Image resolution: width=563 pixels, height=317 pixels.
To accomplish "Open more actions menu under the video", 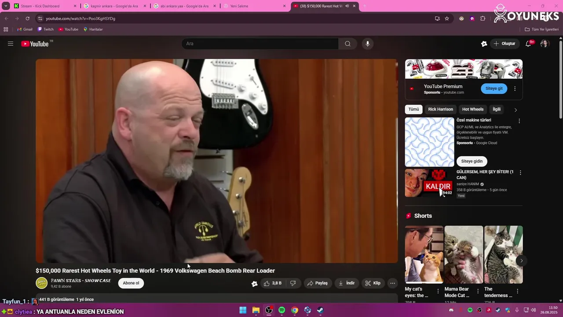I will (393, 283).
